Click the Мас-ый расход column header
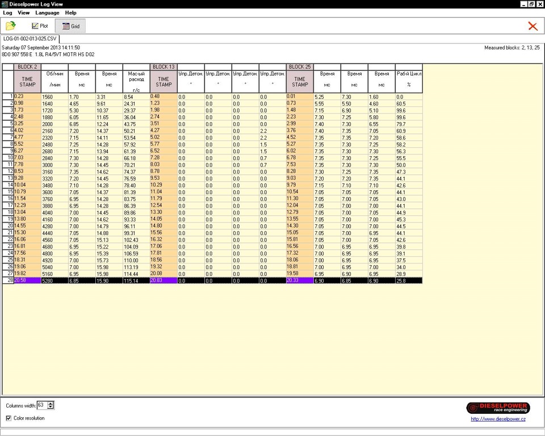The image size is (545, 436). [x=136, y=82]
